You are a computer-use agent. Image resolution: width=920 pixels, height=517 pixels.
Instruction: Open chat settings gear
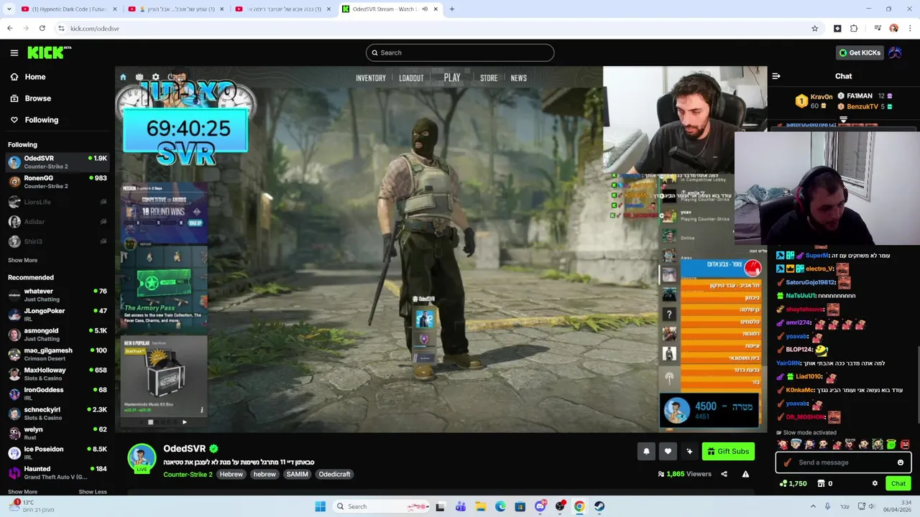875,483
